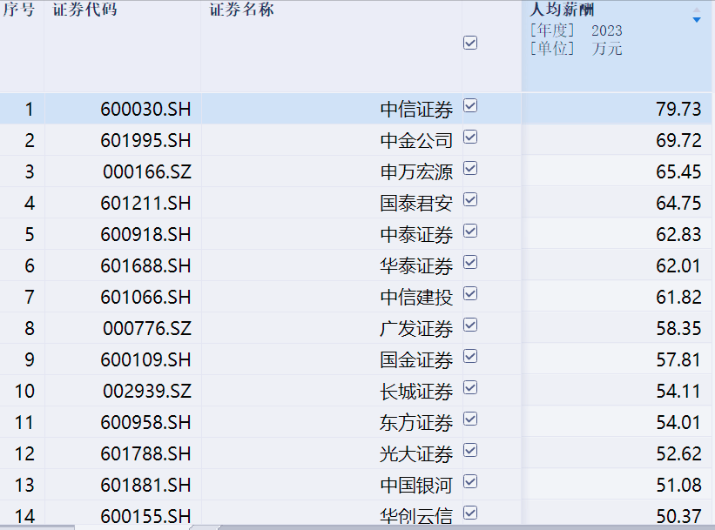Check the checkbox next to 中金公司
The height and width of the screenshot is (530, 715).
(470, 138)
